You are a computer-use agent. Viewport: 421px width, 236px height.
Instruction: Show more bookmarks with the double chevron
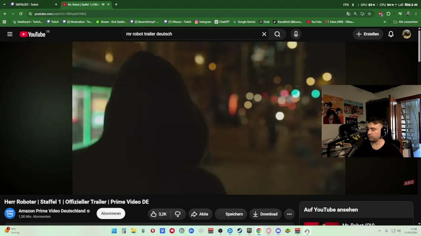tap(385, 22)
